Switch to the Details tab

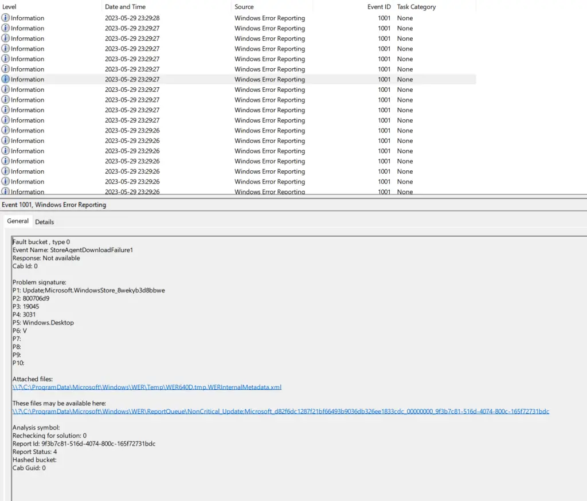click(x=45, y=222)
